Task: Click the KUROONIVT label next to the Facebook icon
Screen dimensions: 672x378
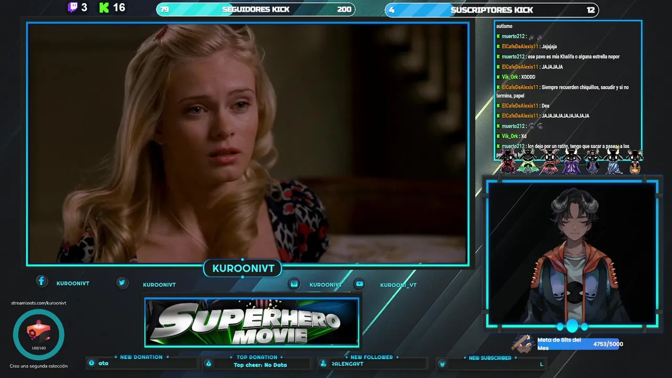Action: 73,283
